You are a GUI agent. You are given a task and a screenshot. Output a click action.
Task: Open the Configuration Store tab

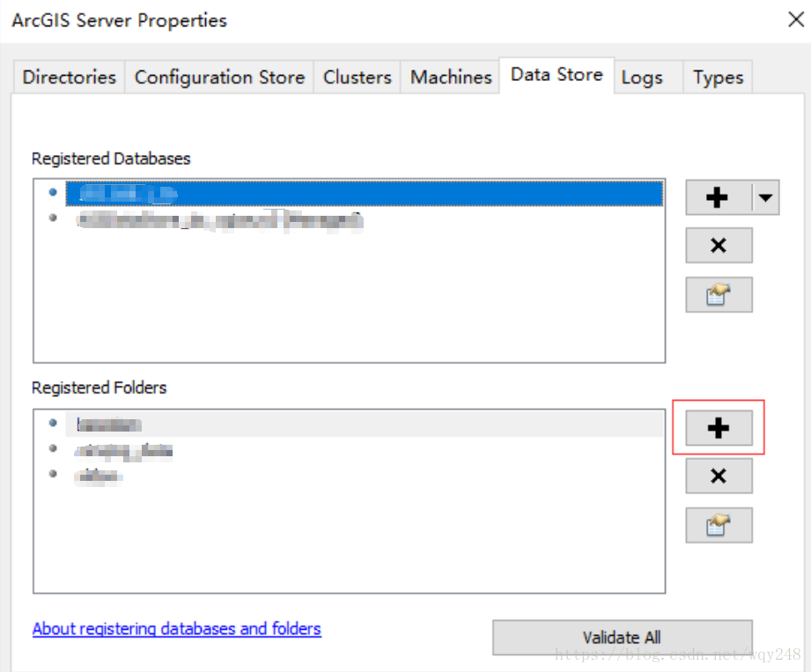point(219,78)
